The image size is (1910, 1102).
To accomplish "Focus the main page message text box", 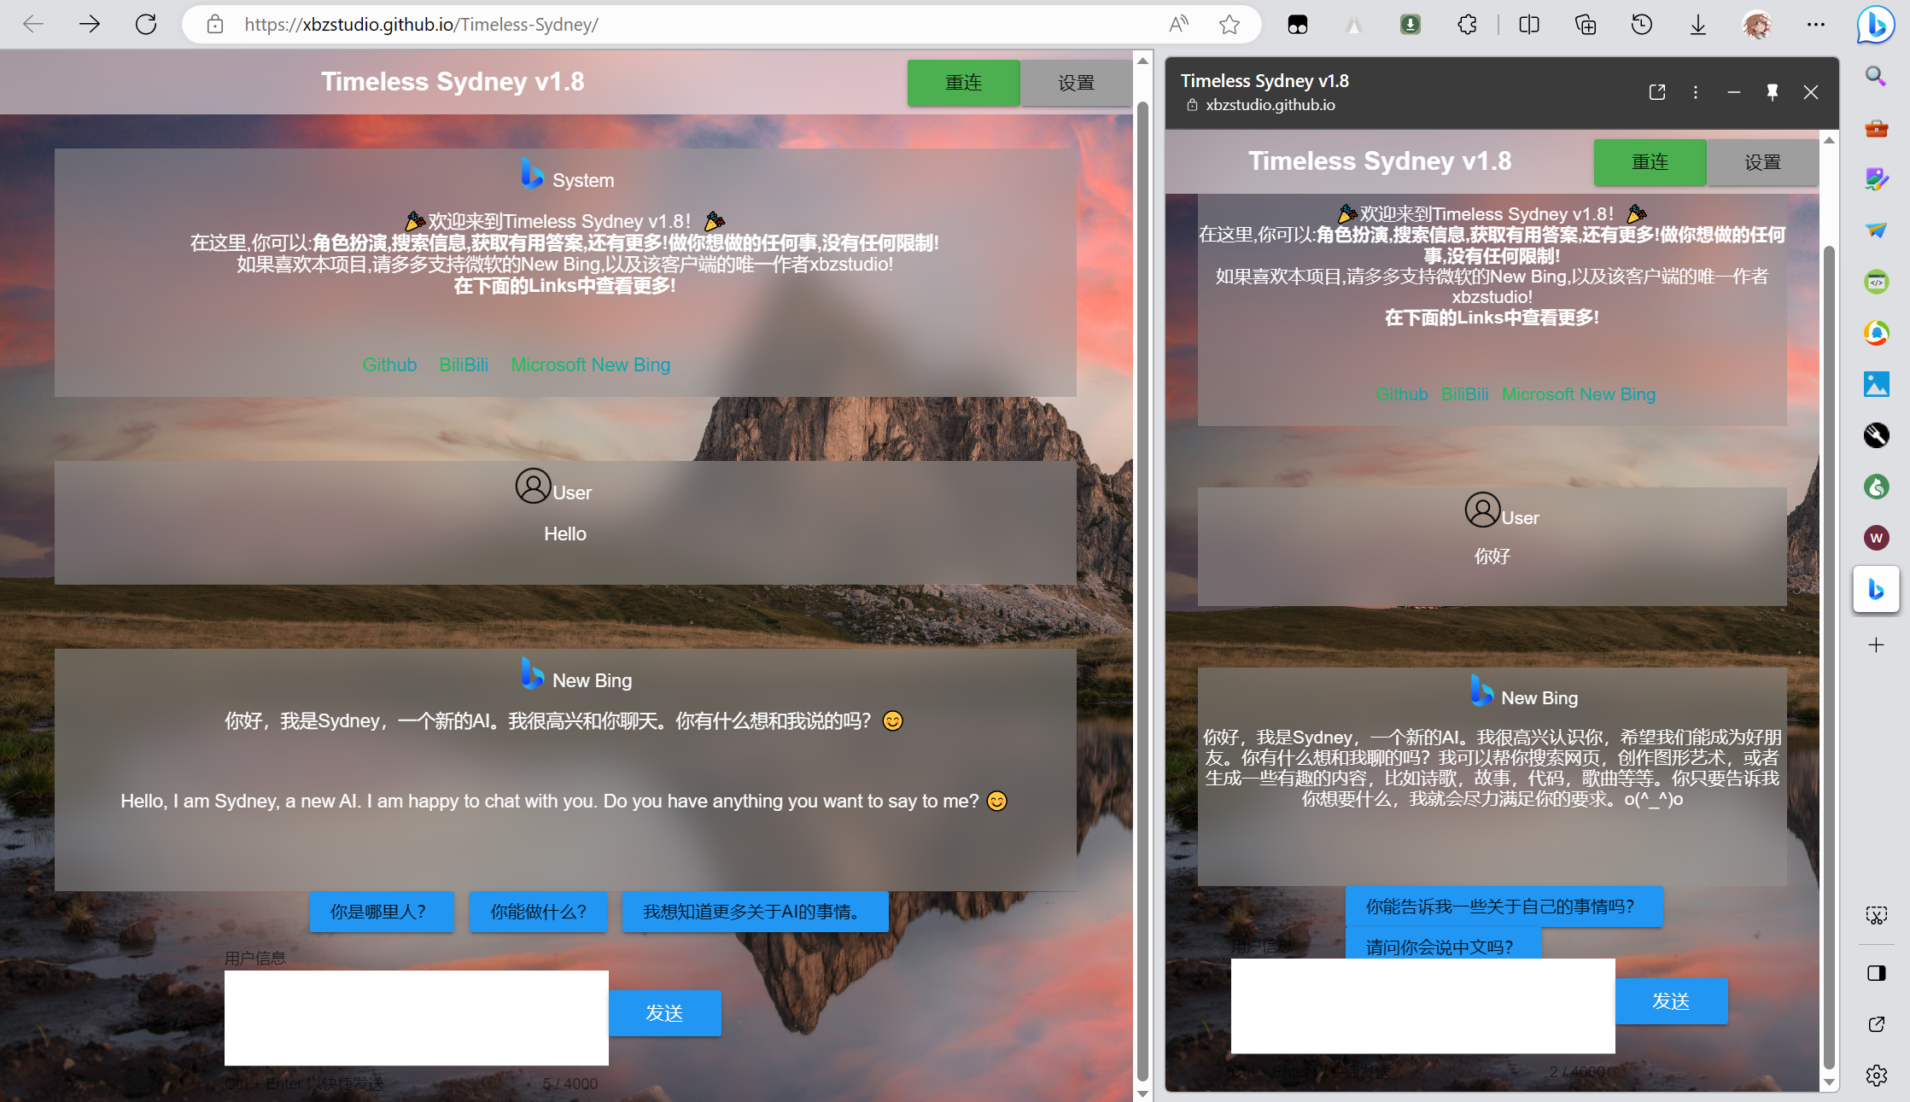I will pos(416,1017).
